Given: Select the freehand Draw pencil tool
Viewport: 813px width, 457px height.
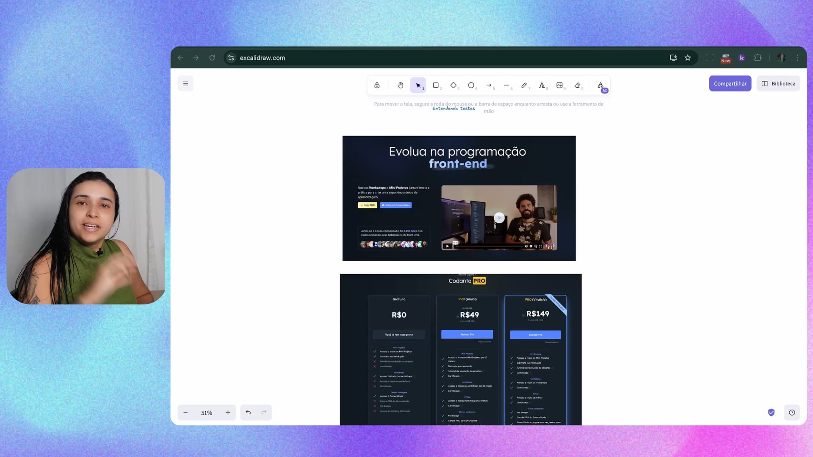Looking at the screenshot, I should pyautogui.click(x=524, y=85).
